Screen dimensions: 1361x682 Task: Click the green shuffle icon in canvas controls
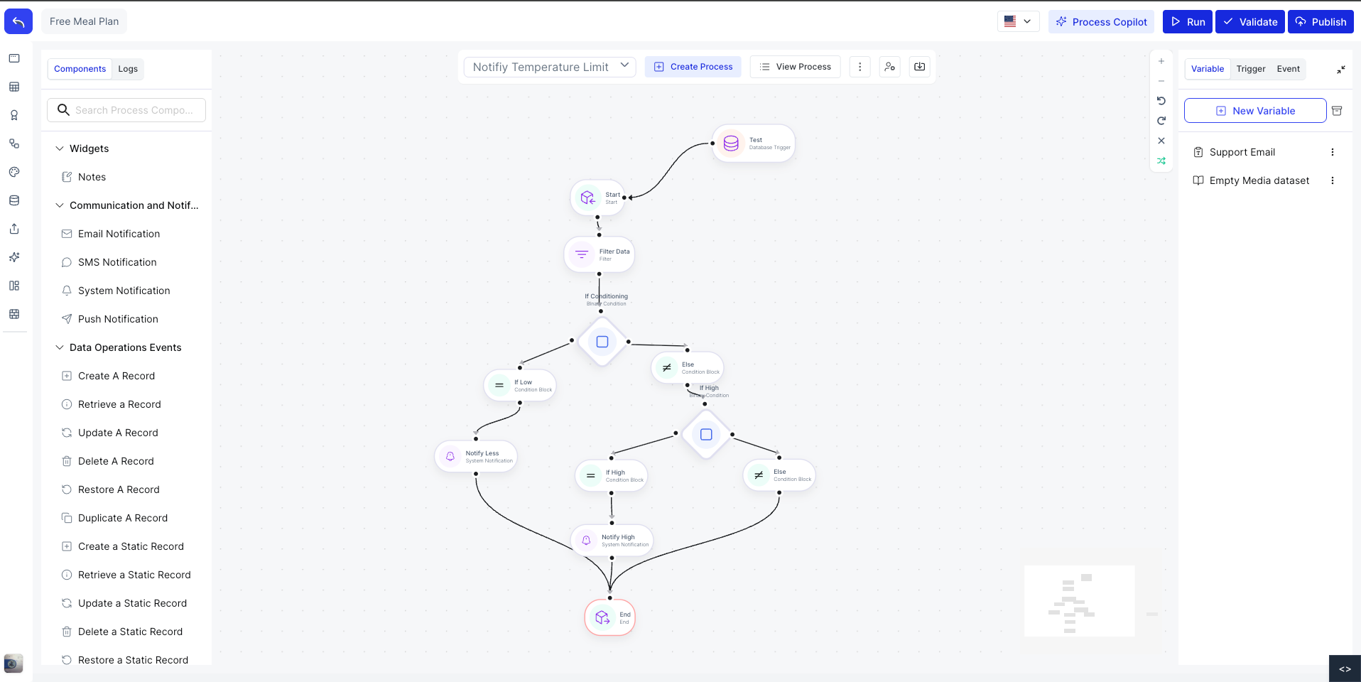point(1161,161)
